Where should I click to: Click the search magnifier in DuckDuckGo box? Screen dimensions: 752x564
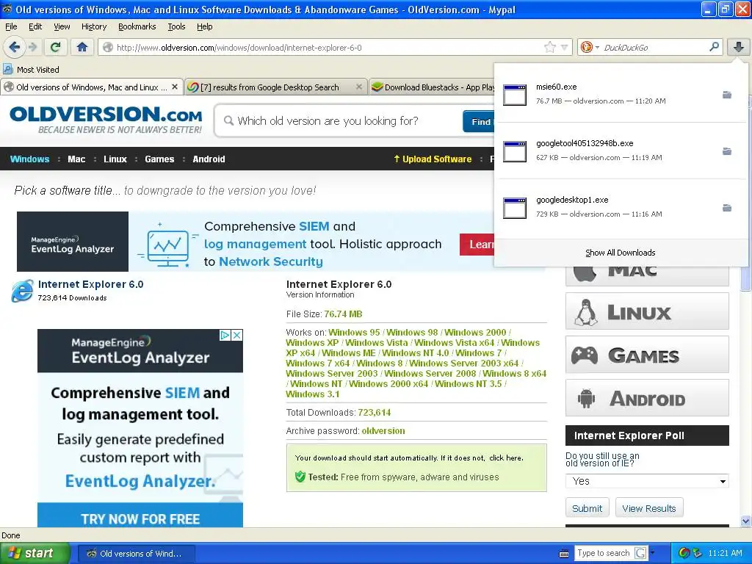[x=714, y=46]
